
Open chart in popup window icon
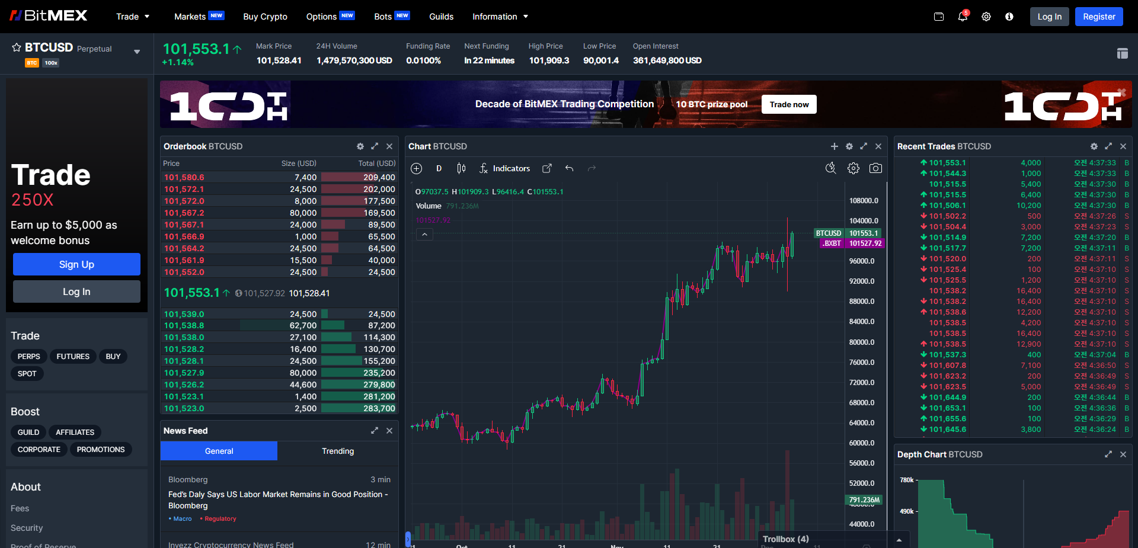coord(547,169)
